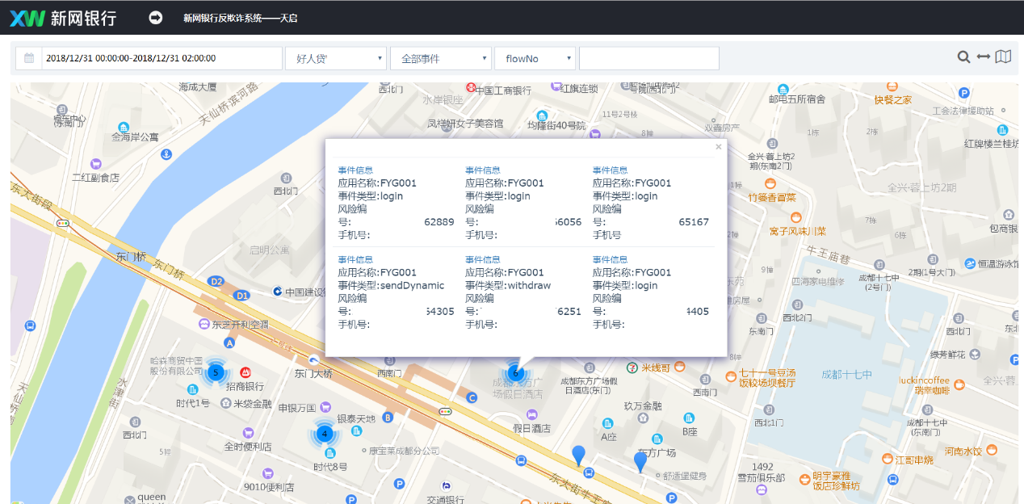Click subway exit A marker
Screen dimensions: 1024x504
229,343
